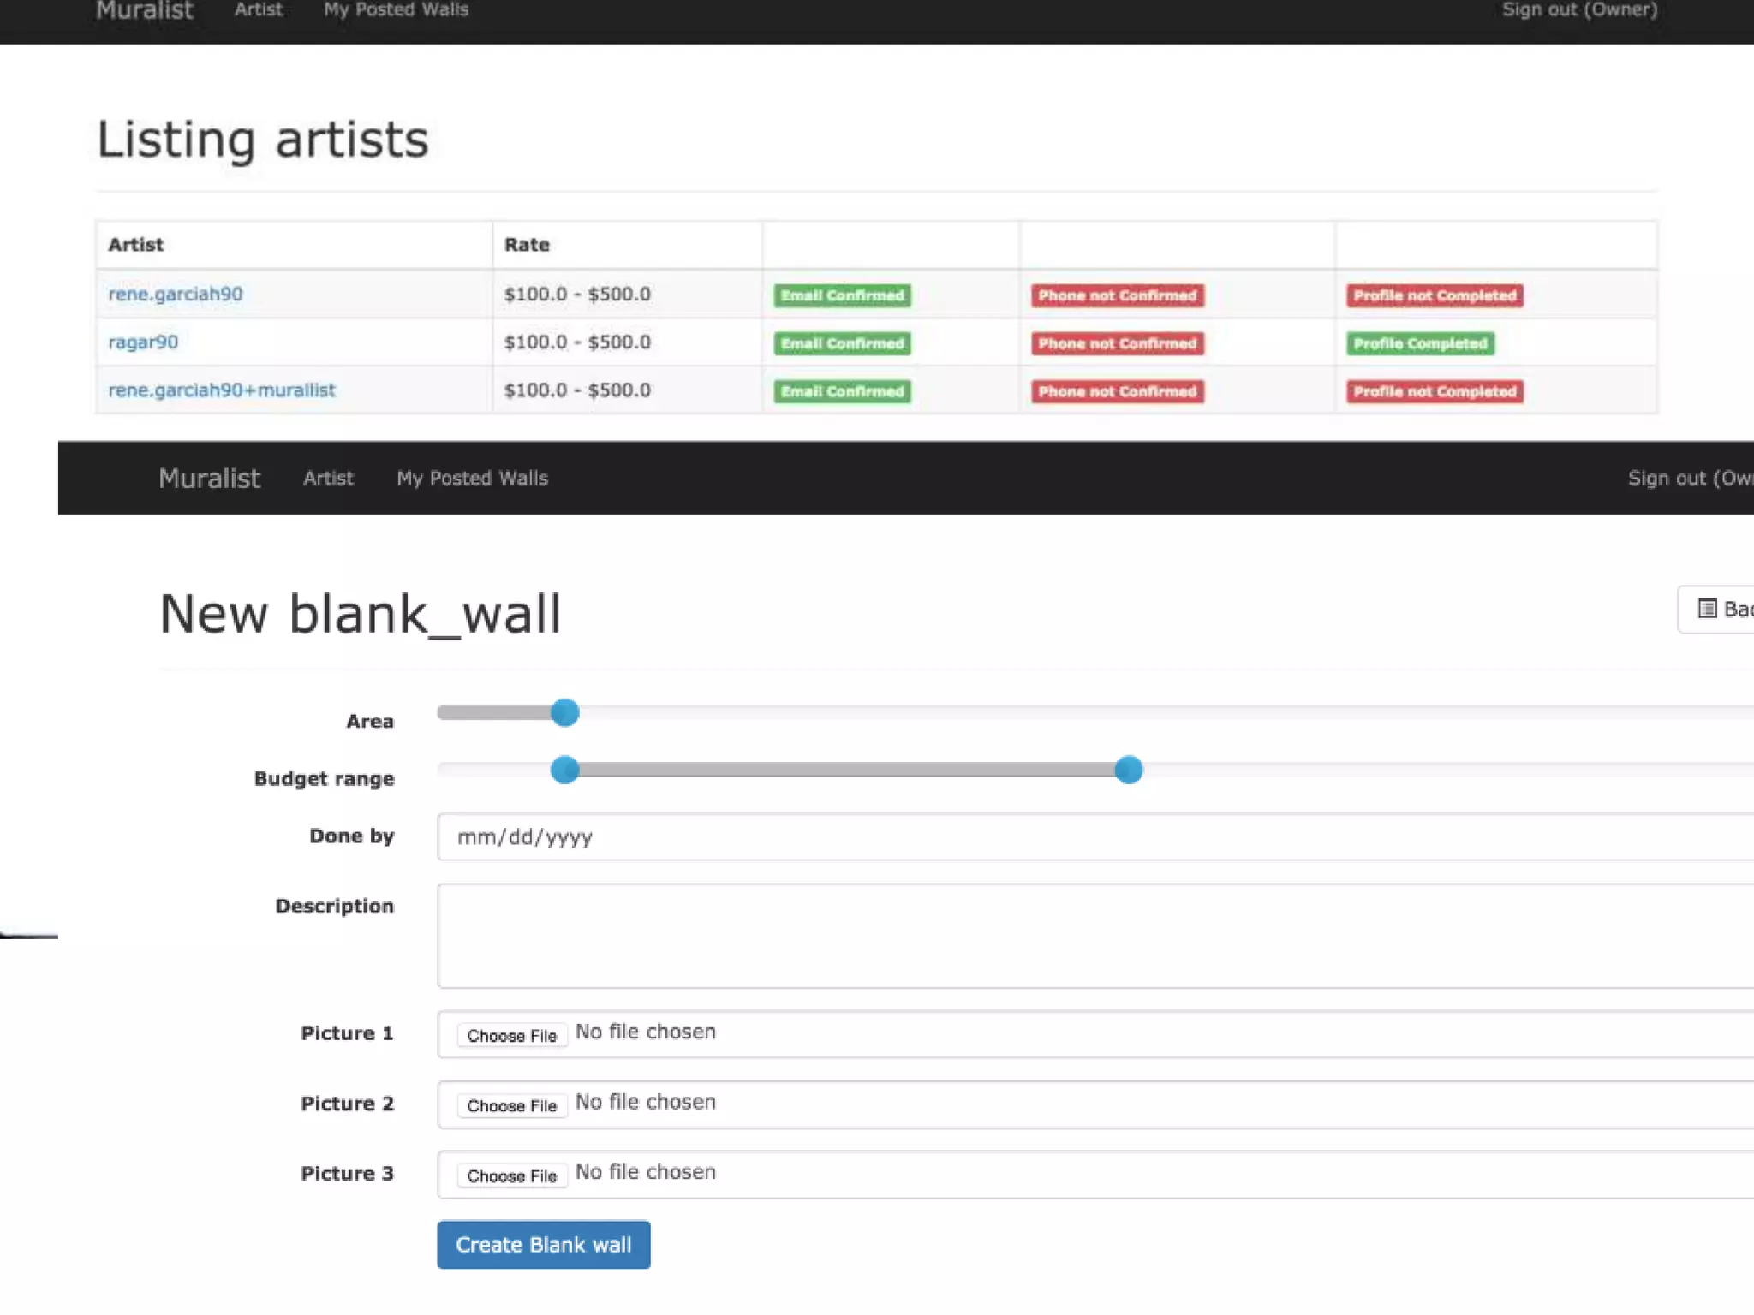The height and width of the screenshot is (1315, 1754).
Task: Click Sign out (Owner) in top navbar
Action: [1579, 10]
